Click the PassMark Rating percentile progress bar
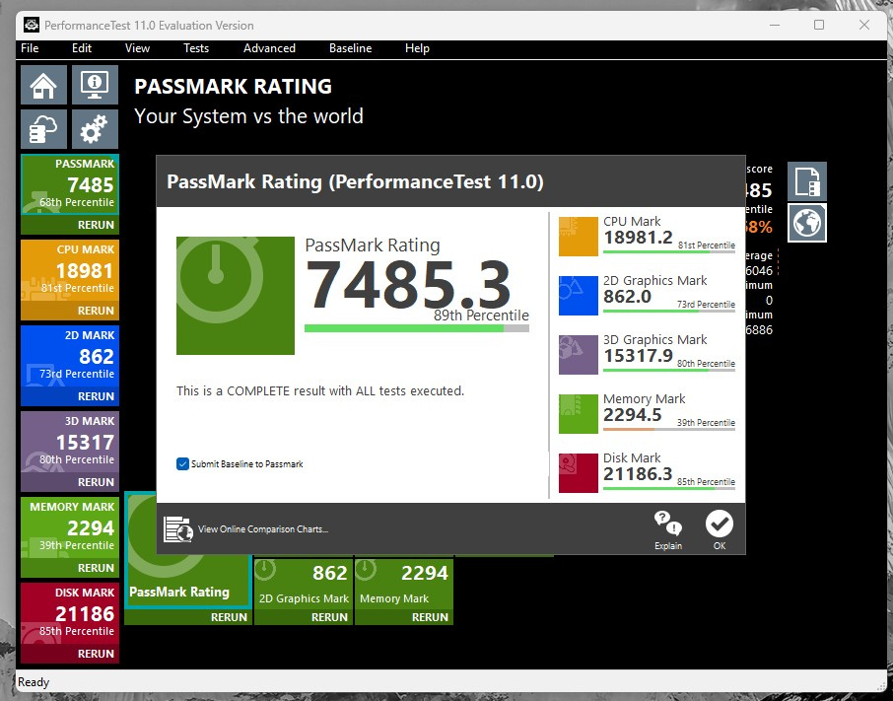 click(x=416, y=328)
